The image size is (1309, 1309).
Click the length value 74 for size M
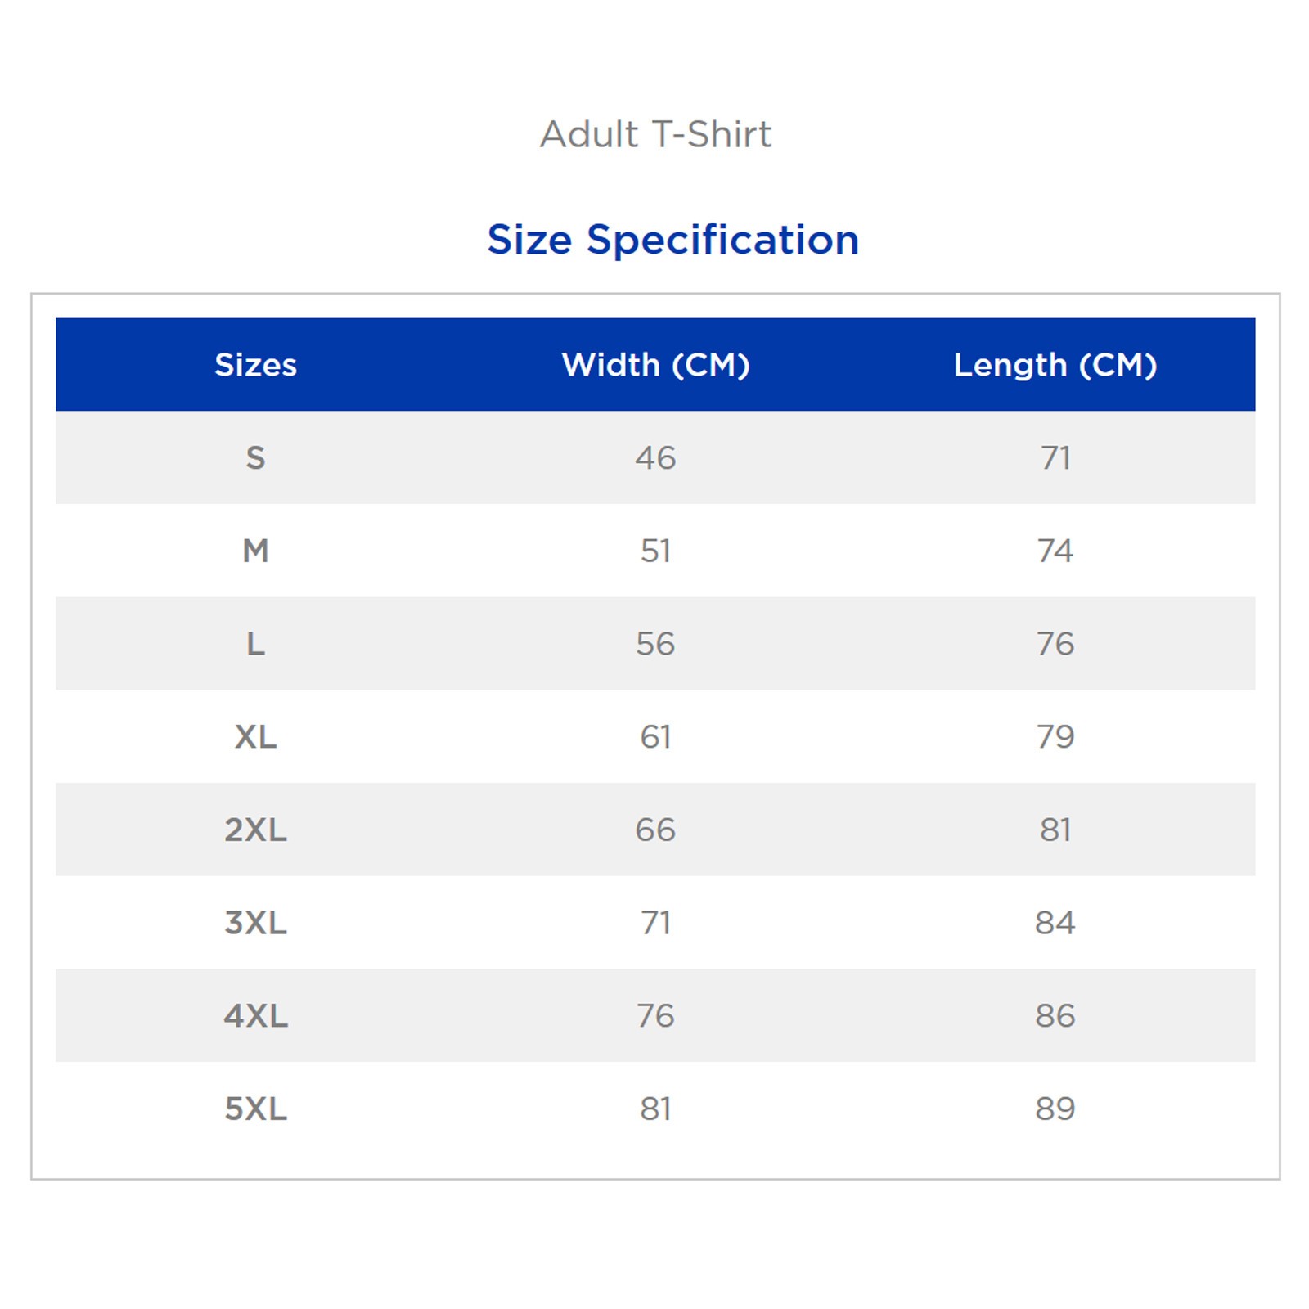tap(1055, 551)
